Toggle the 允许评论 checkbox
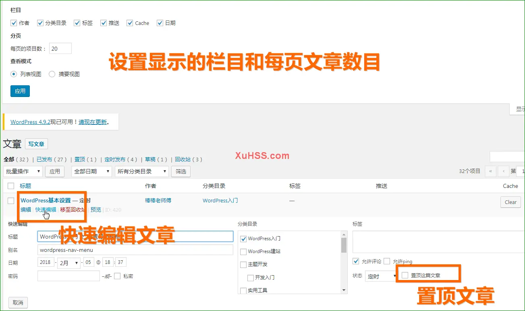The height and width of the screenshot is (311, 525). point(356,261)
